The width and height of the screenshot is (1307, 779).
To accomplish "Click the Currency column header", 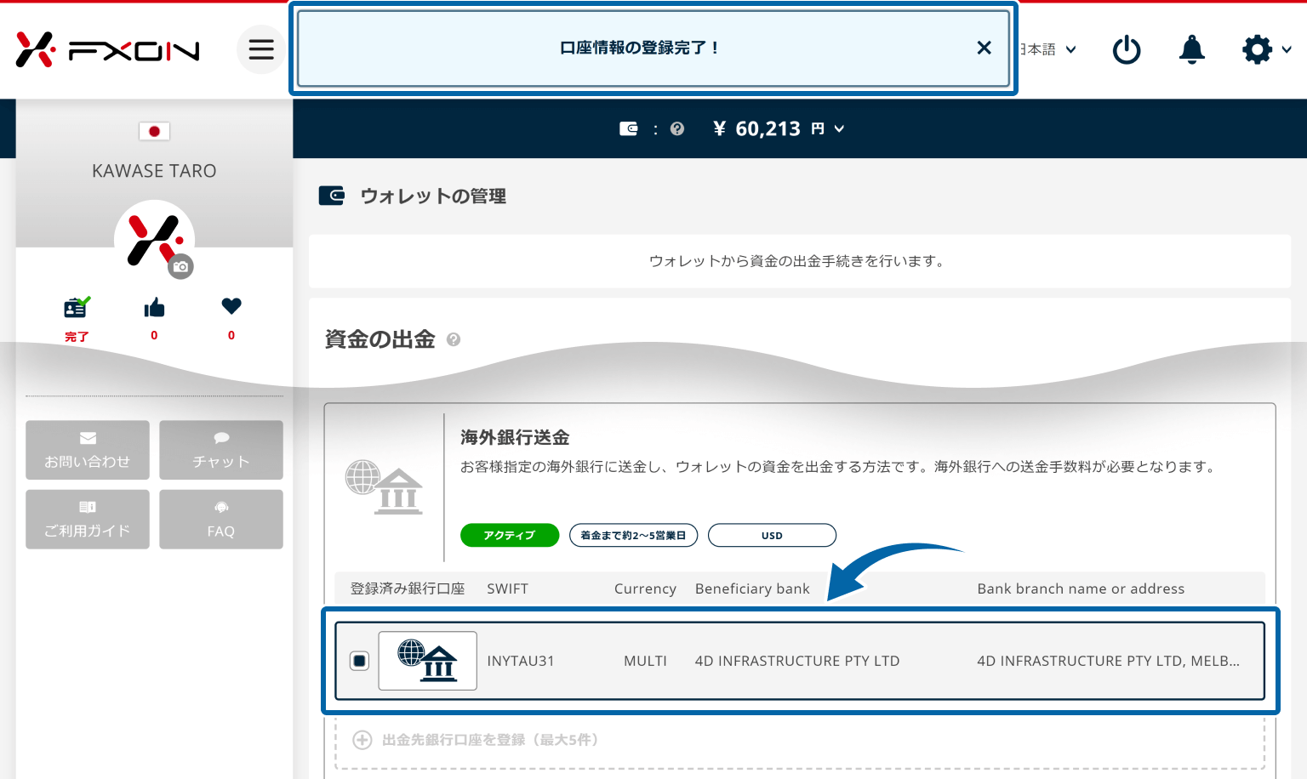I will [x=645, y=589].
